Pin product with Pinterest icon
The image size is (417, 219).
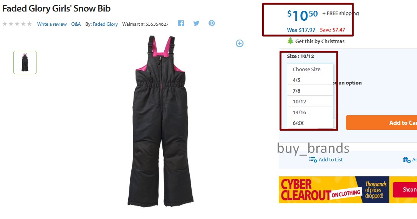pyautogui.click(x=212, y=23)
